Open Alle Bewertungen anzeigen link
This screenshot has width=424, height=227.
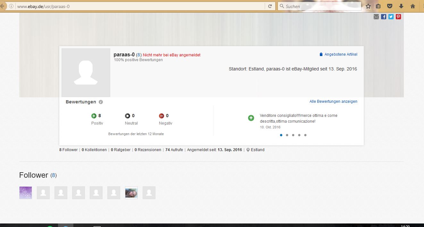click(333, 101)
